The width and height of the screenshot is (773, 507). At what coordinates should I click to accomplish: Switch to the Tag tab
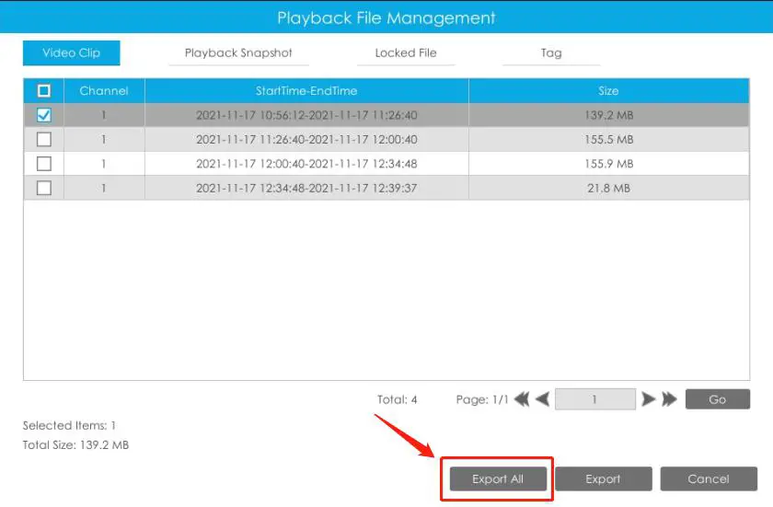[x=551, y=52]
